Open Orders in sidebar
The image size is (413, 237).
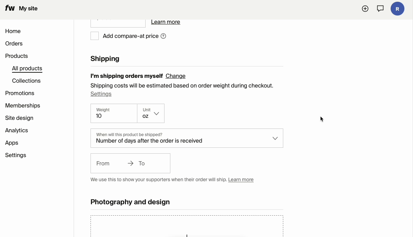click(x=14, y=43)
